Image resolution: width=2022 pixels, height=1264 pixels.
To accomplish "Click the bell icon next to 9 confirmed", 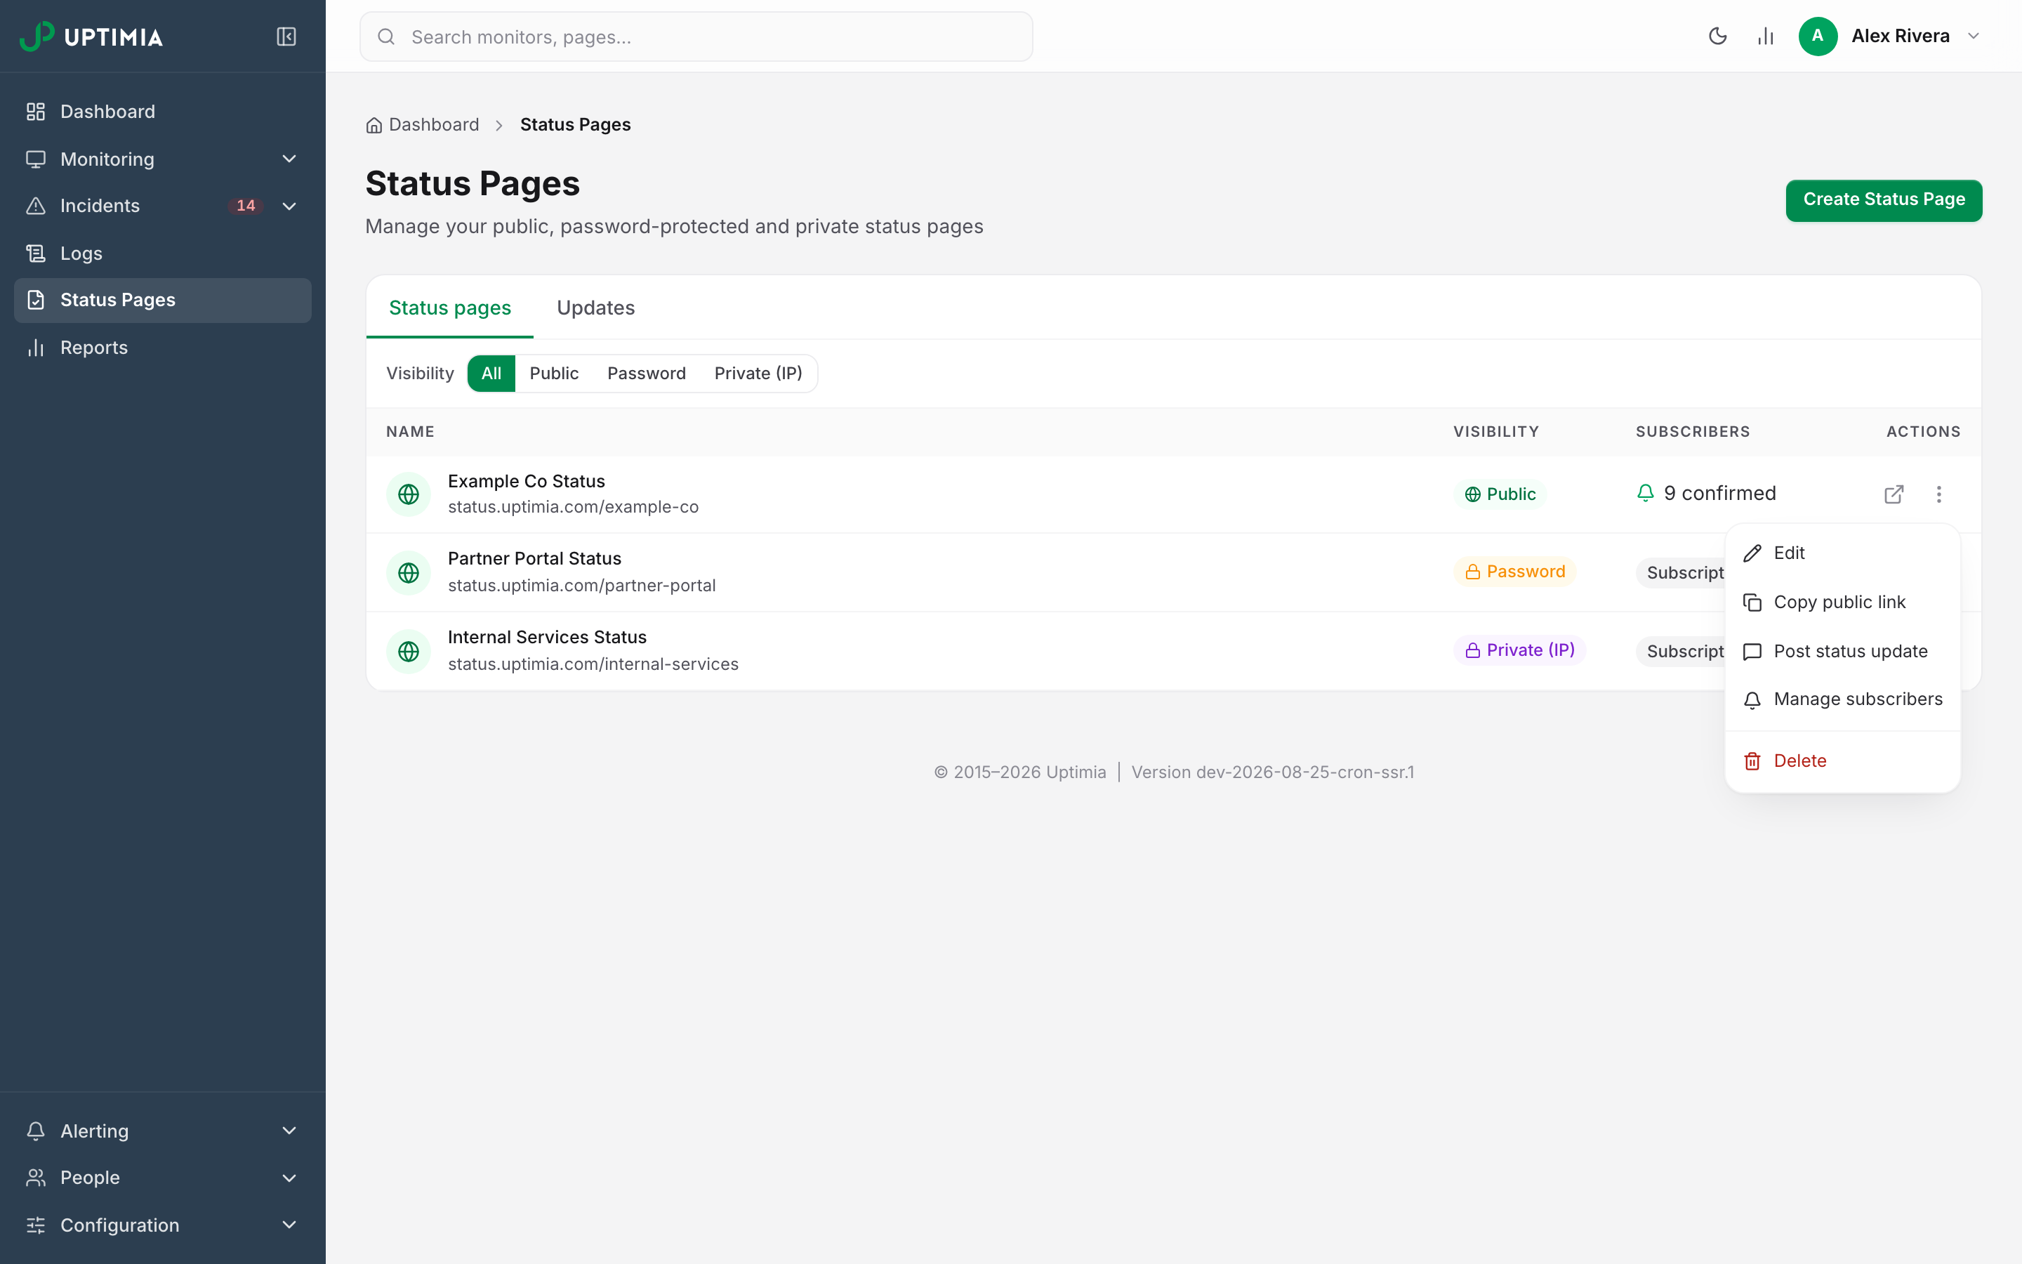I will coord(1645,493).
